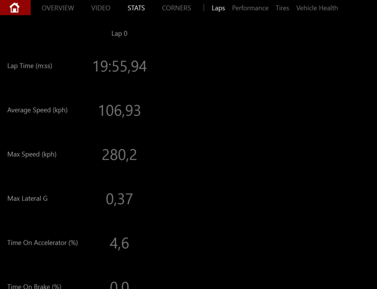Show the Tires stats section
377x289 pixels.
pyautogui.click(x=282, y=8)
